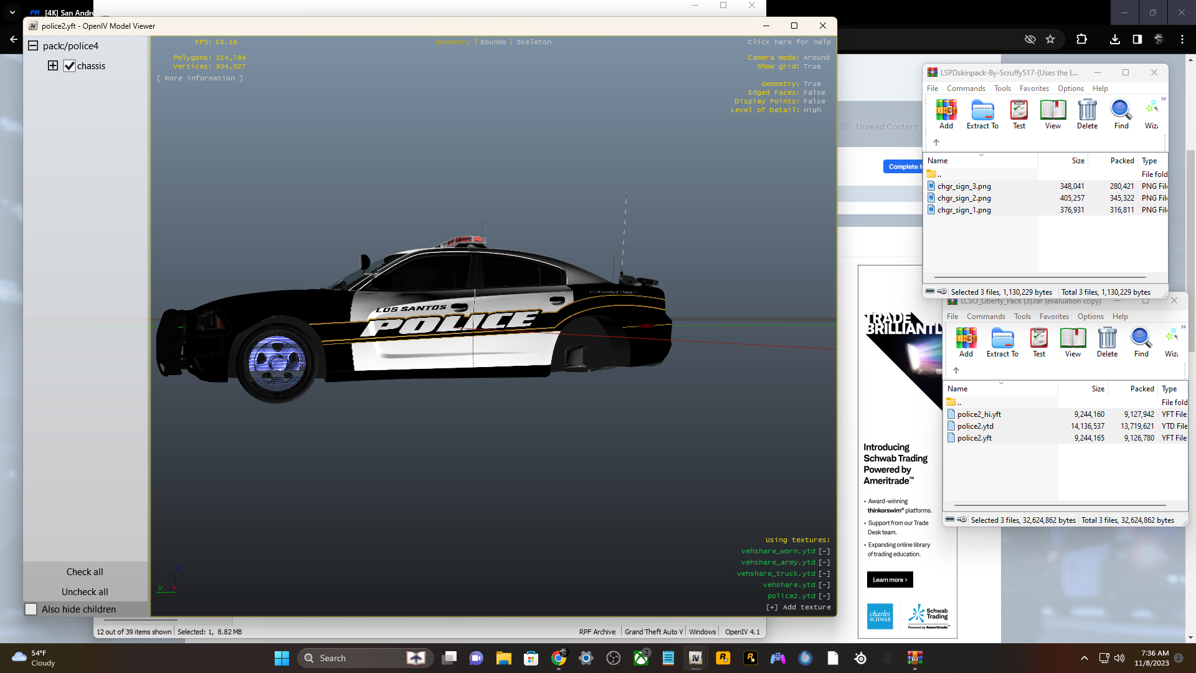The height and width of the screenshot is (673, 1196).
Task: Remove vehshare_worn.ytd texture with [-] toggle
Action: tap(824, 551)
